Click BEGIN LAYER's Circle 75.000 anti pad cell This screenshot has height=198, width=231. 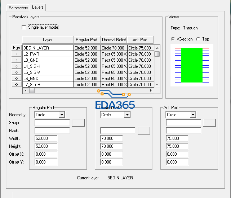coord(141,48)
